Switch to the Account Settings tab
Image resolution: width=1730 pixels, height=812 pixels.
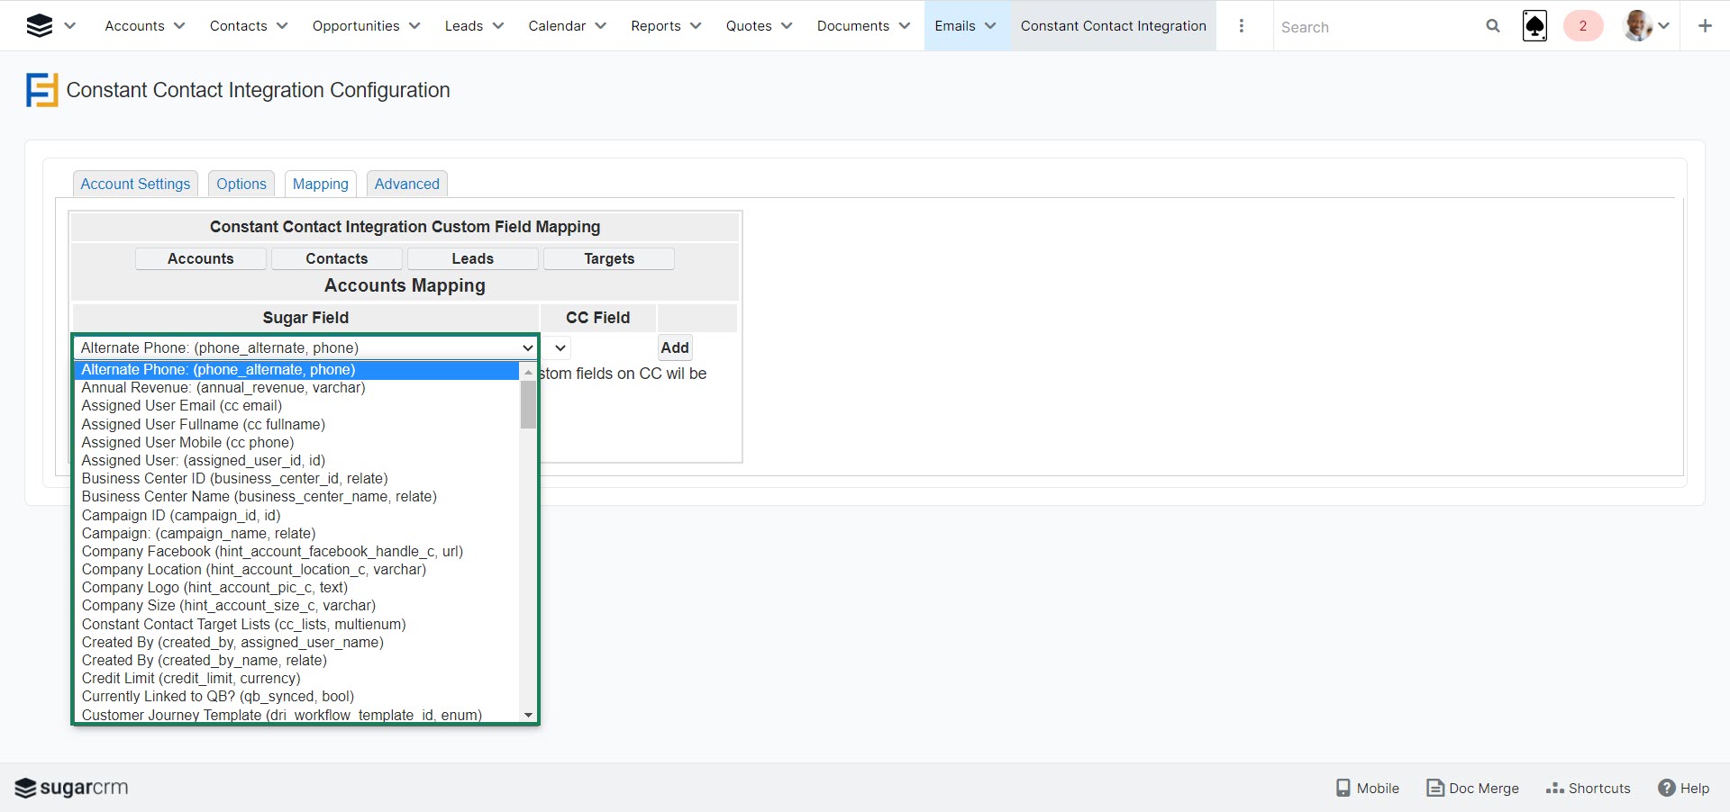135,184
